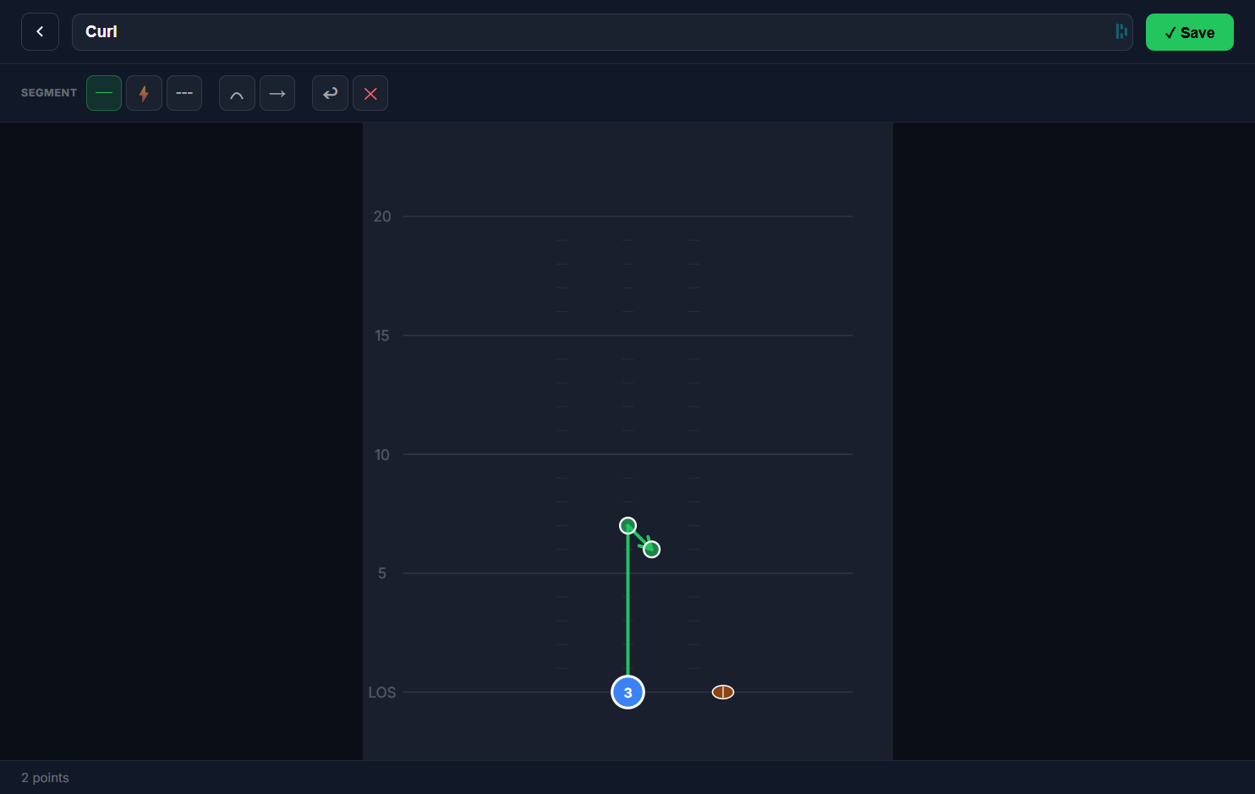Edit the route name field reading Curl
1255x794 pixels.
point(602,32)
